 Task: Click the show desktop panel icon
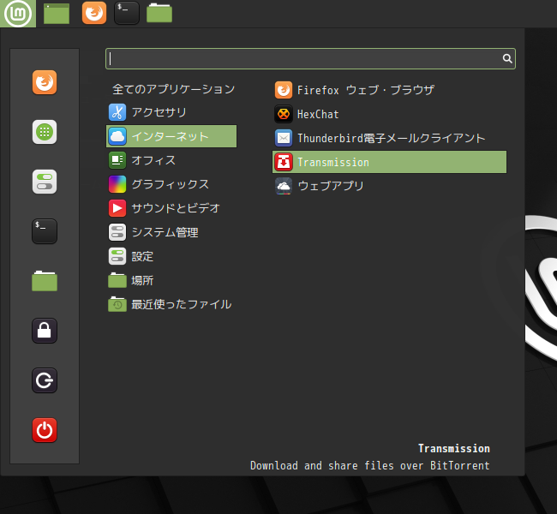(x=57, y=14)
